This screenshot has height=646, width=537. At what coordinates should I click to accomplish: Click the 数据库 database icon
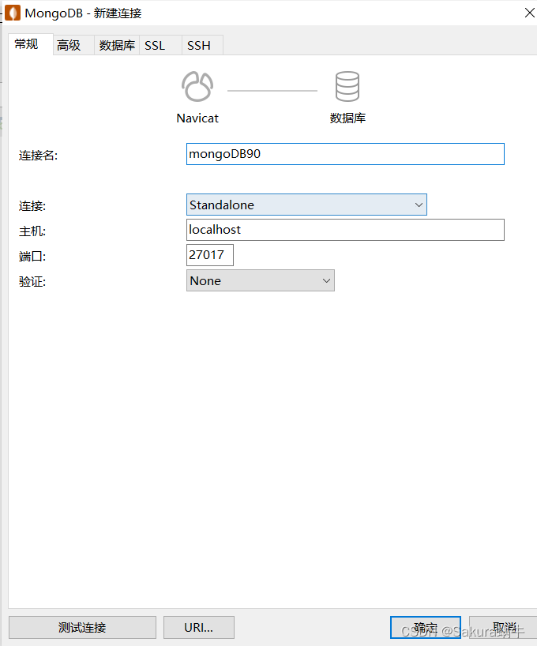point(347,86)
